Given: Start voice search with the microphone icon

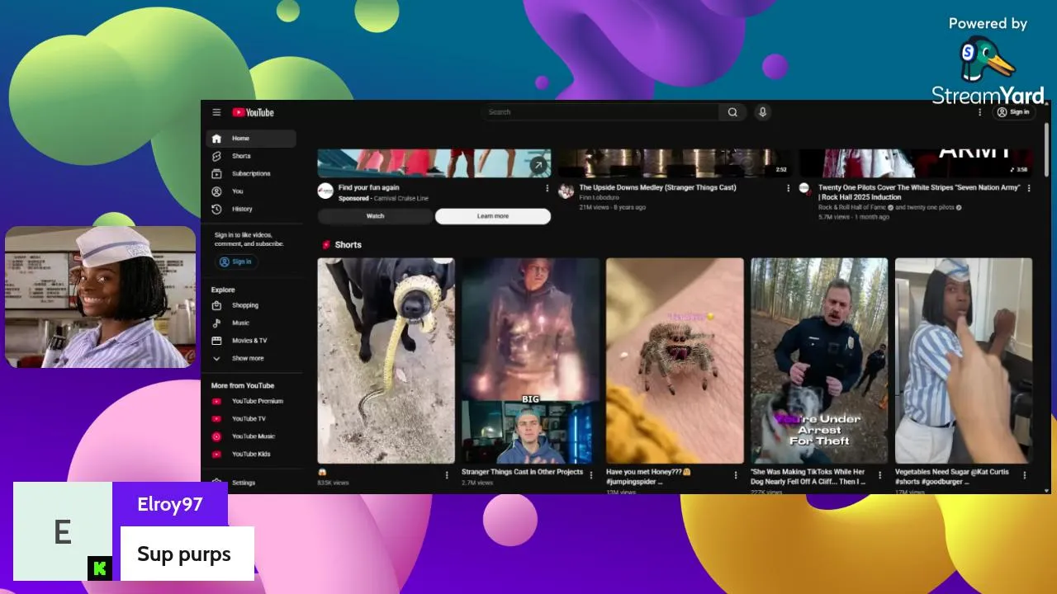Looking at the screenshot, I should [x=762, y=112].
